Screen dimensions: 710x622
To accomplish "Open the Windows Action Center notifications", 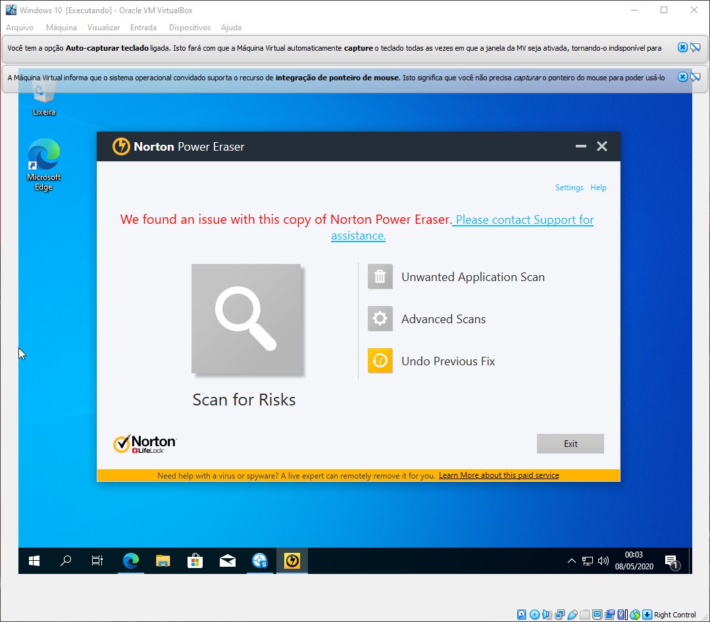I will [x=672, y=561].
